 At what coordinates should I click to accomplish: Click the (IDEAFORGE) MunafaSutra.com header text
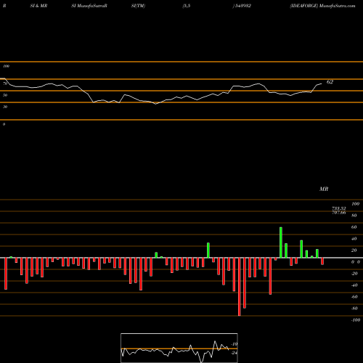[322, 6]
